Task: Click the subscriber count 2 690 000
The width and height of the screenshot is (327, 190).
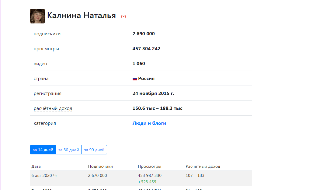Action: click(144, 34)
